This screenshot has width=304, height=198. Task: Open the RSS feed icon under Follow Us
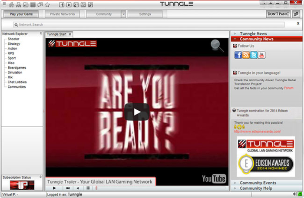point(246,55)
